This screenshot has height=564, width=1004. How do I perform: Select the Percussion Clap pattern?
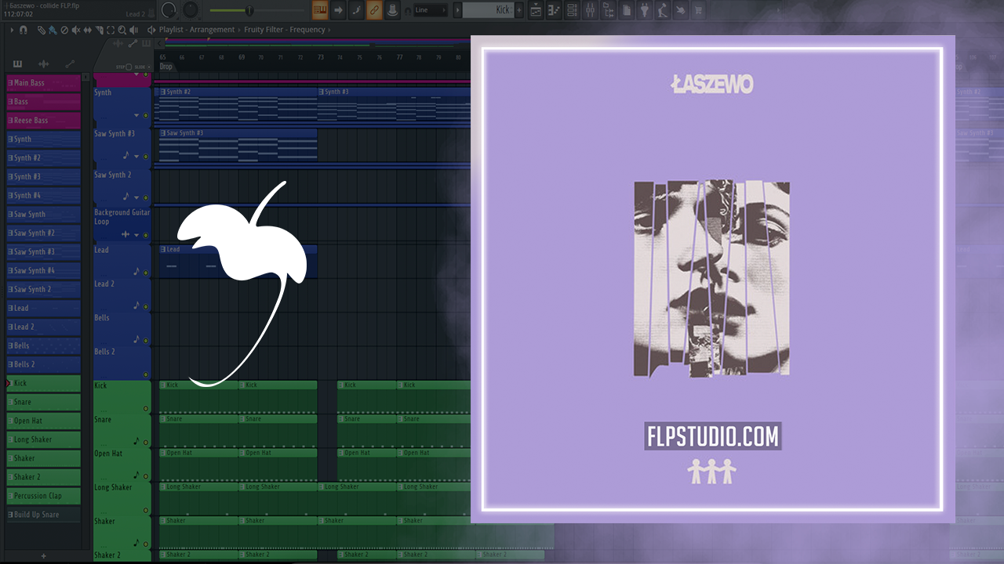(44, 496)
